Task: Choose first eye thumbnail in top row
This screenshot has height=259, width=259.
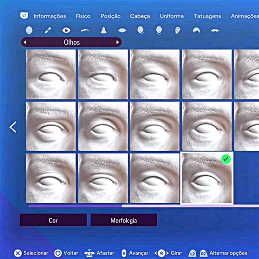Action: 51,74
